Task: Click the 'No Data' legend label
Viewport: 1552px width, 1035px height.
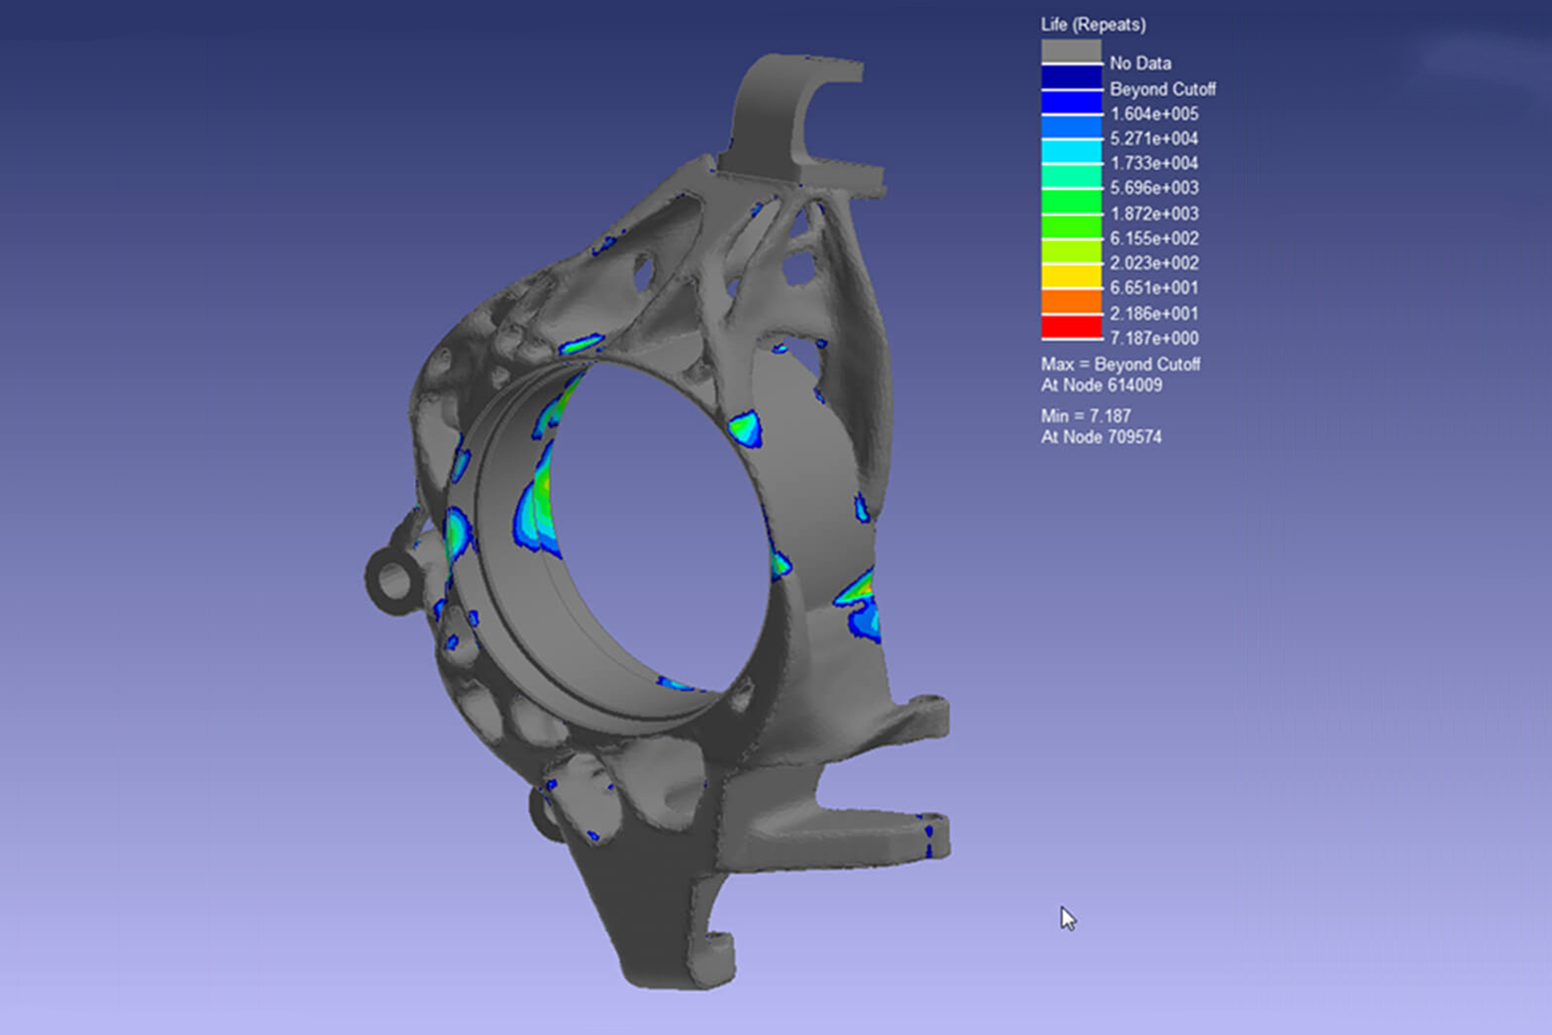Action: coord(1140,63)
